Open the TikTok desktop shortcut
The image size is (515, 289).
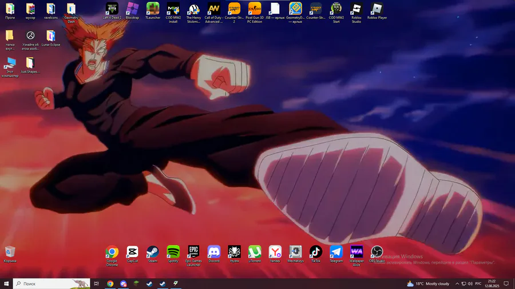(x=316, y=254)
